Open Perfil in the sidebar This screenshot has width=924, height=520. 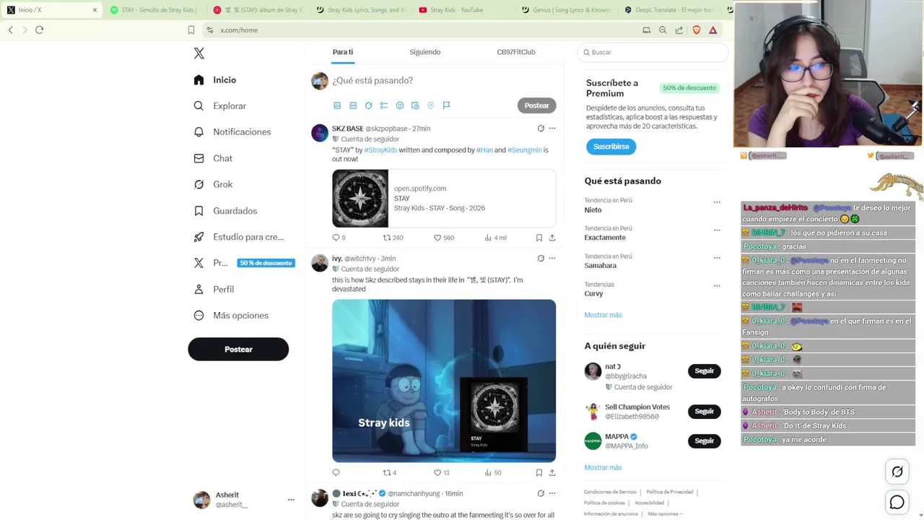[214, 289]
